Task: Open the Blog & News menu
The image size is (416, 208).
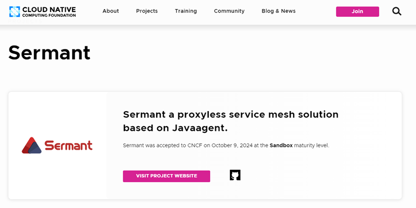Action: point(279,11)
